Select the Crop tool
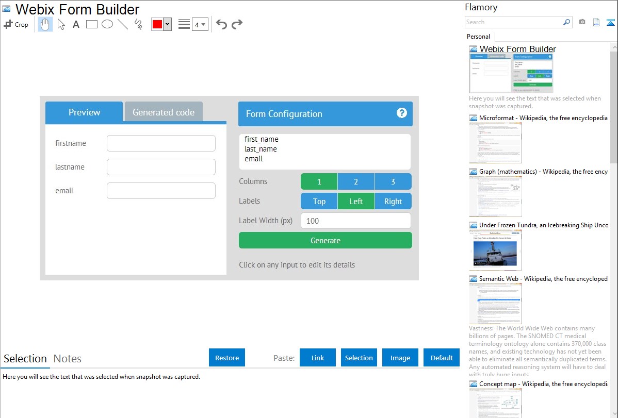The width and height of the screenshot is (618, 418). coord(16,24)
